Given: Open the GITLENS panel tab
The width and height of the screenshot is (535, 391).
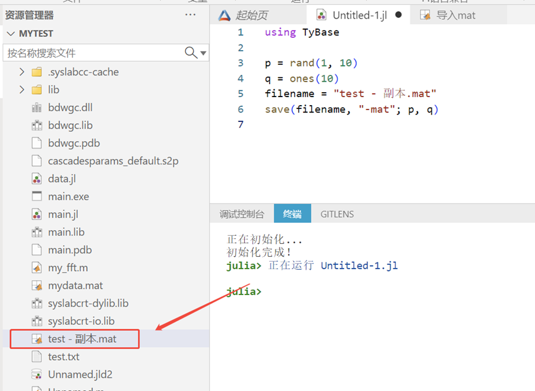Looking at the screenshot, I should point(337,214).
